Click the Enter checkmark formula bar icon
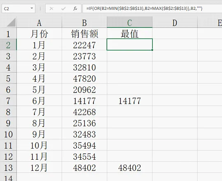Image resolution: width=222 pixels, height=181 pixels. coord(63,9)
